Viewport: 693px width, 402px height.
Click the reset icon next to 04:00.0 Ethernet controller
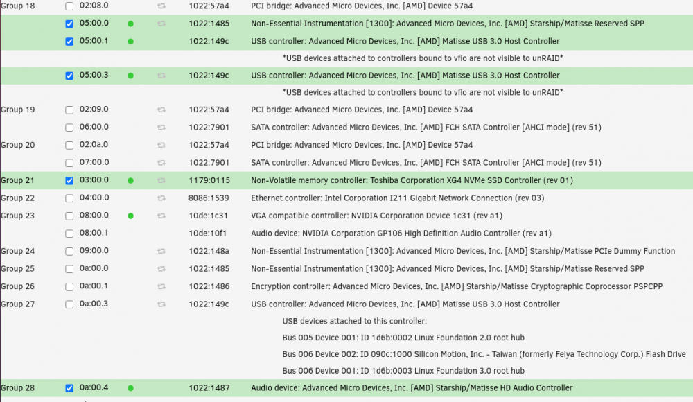click(x=161, y=198)
